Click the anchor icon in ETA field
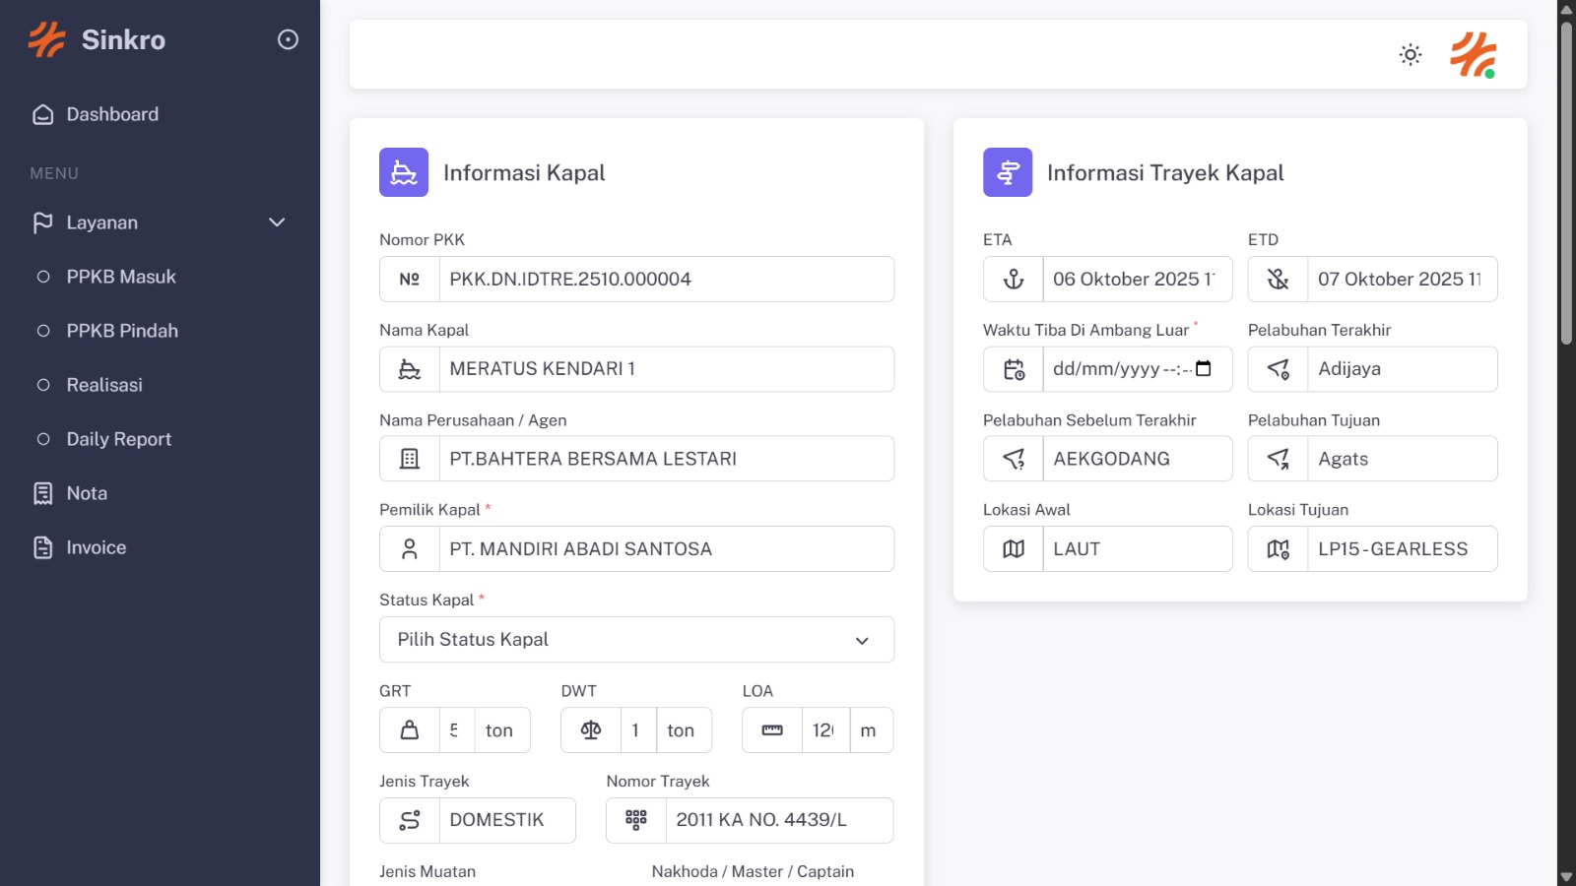This screenshot has height=886, width=1576. [1014, 280]
